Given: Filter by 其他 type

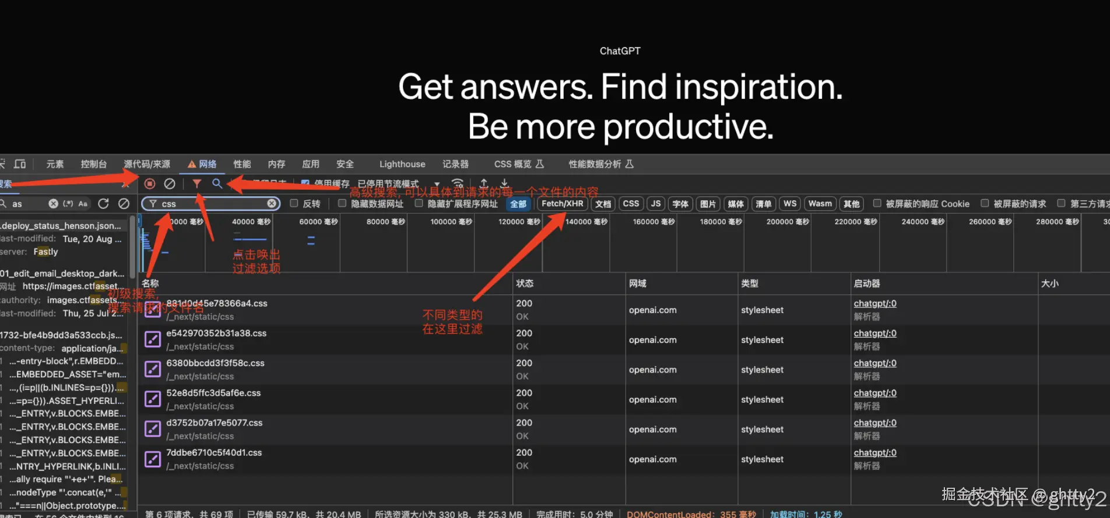Looking at the screenshot, I should (852, 204).
